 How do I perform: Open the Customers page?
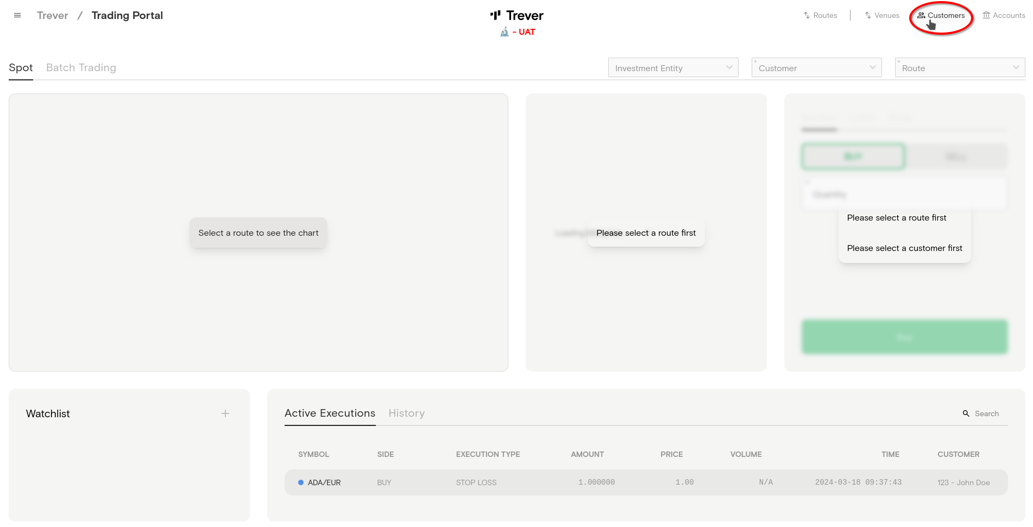[941, 16]
